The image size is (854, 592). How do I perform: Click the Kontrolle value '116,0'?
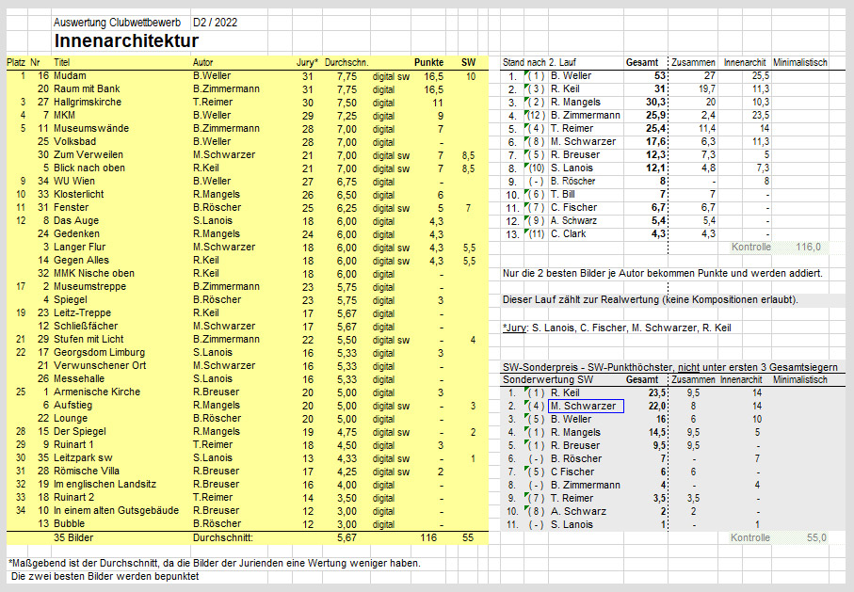[x=808, y=247]
